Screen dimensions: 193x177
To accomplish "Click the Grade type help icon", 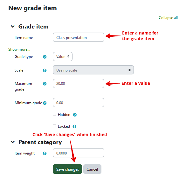I will [x=45, y=57].
